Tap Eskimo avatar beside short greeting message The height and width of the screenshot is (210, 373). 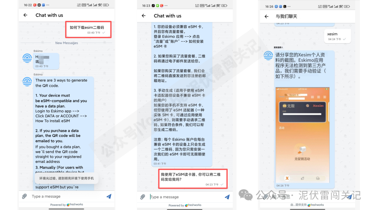click(x=27, y=58)
